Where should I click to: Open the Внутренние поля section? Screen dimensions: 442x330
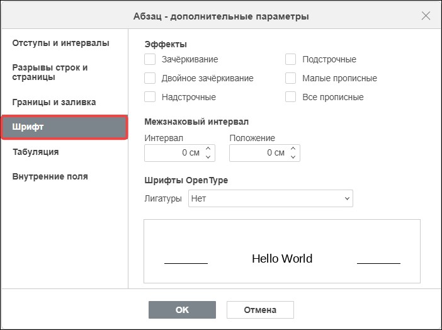click(50, 176)
